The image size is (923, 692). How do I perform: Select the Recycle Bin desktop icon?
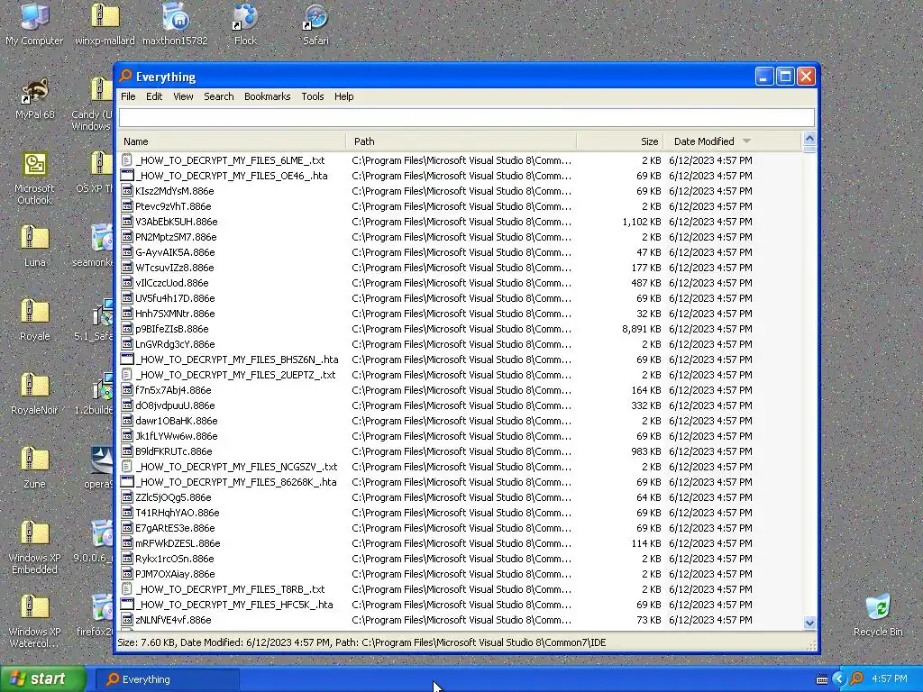coord(878,615)
